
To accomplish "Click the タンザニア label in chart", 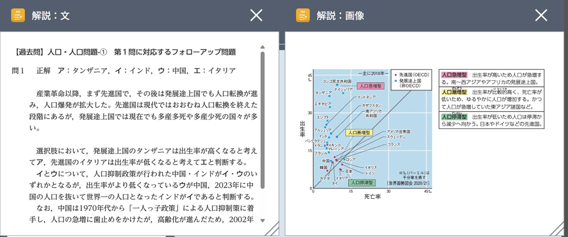I will (324, 92).
